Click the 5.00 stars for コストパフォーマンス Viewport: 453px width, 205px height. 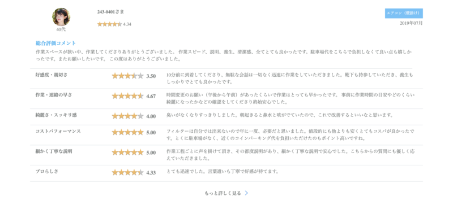(128, 132)
